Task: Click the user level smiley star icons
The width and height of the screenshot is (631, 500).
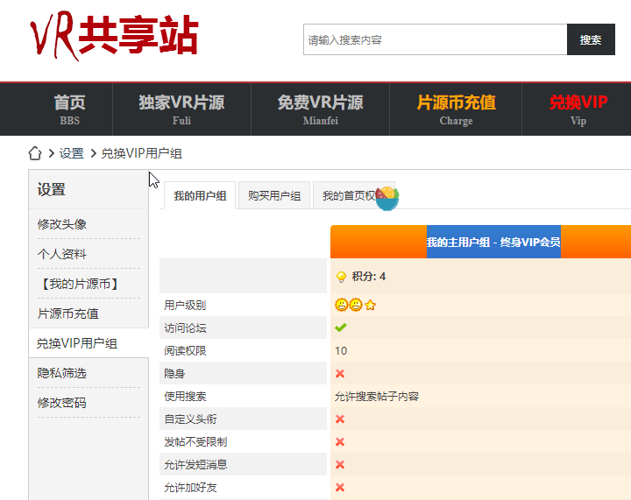Action: (355, 305)
